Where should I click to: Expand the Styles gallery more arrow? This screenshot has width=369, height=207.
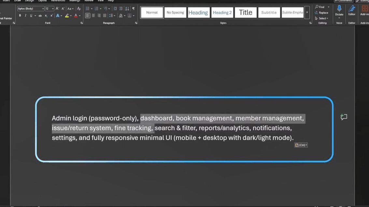[307, 13]
